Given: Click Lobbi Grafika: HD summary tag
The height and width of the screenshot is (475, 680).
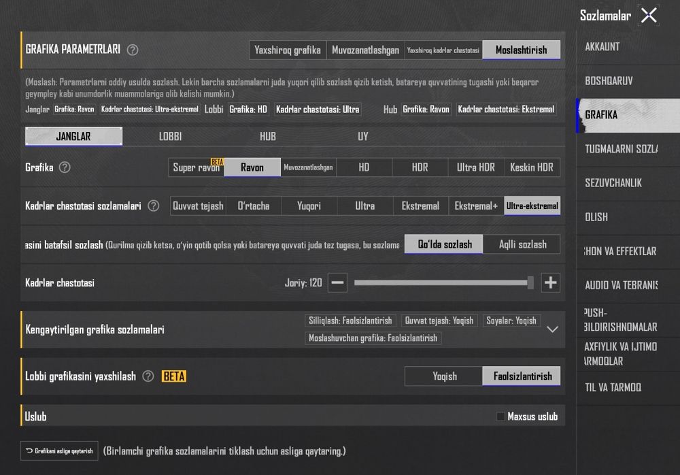Looking at the screenshot, I should (x=248, y=110).
